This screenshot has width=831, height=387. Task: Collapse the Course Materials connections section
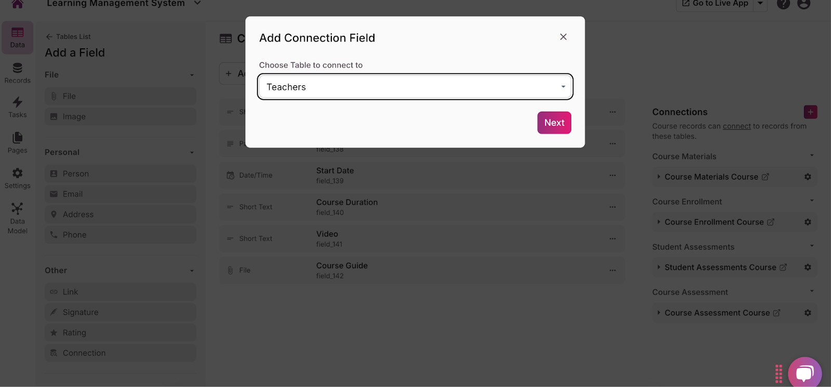812,156
